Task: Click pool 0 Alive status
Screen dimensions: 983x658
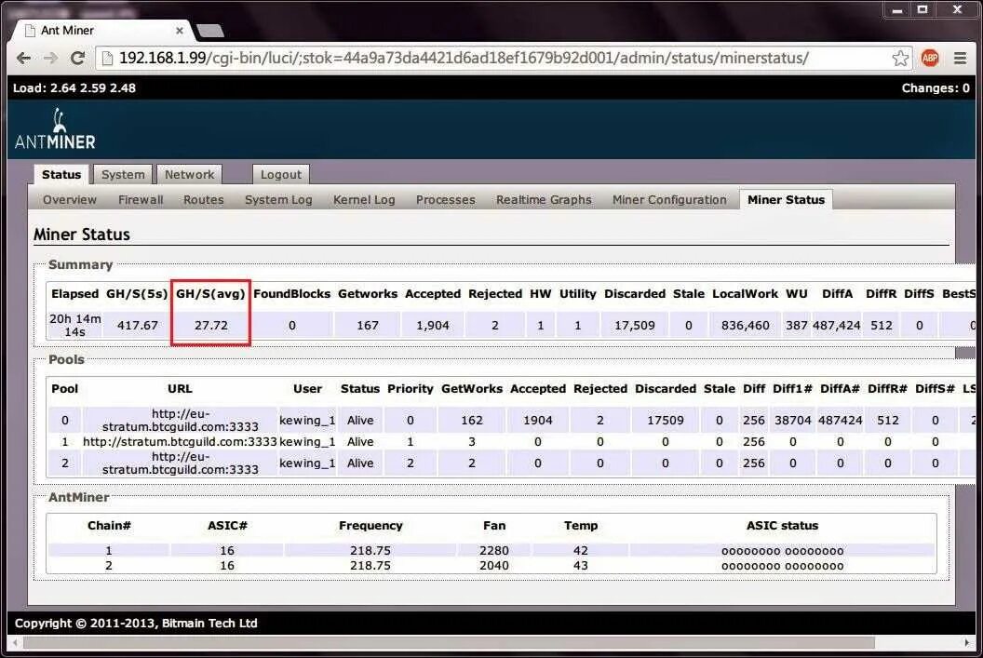Action: tap(360, 421)
